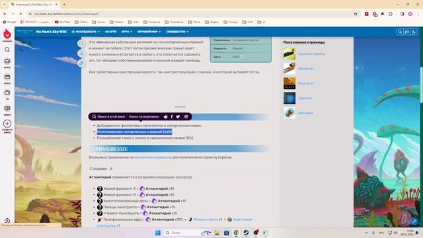The width and height of the screenshot is (423, 238).
Task: Open browser side panel button
Action: click(402, 14)
